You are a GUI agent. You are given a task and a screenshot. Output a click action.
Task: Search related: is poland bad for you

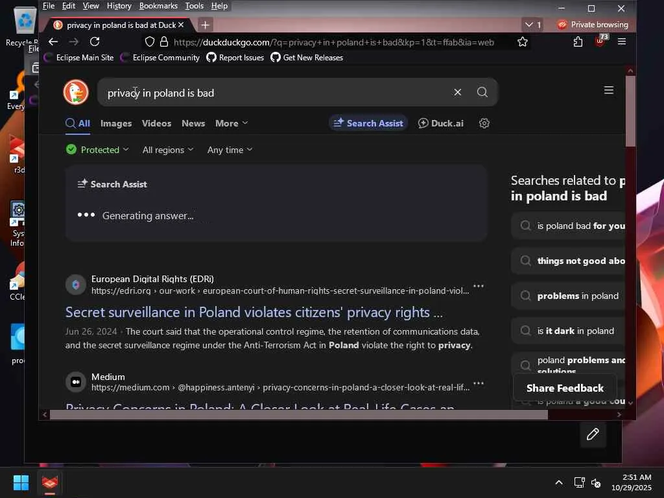pos(568,226)
